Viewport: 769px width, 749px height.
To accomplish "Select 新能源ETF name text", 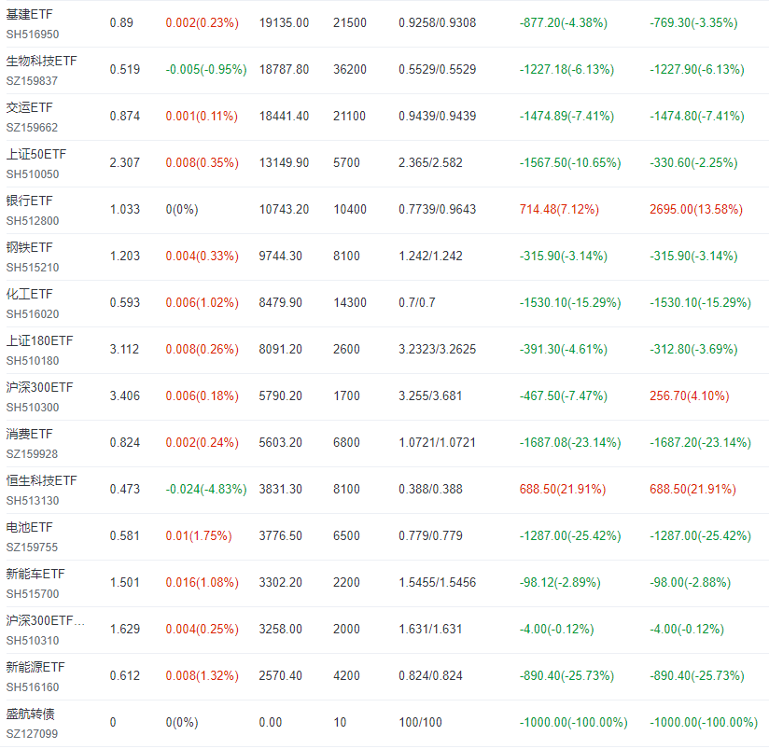I will (35, 667).
